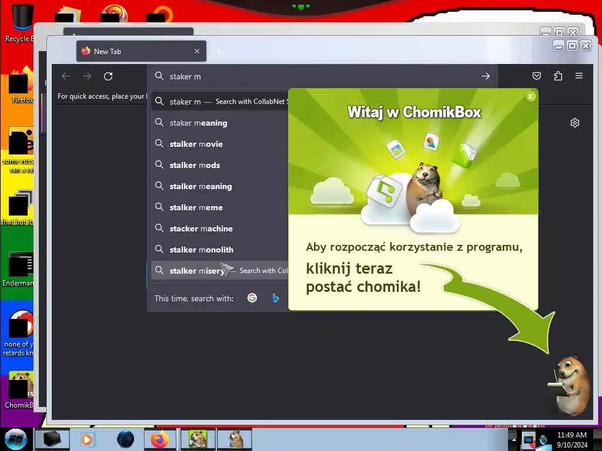The image size is (602, 451).
Task: Open the media player taskbar icon
Action: 88,439
